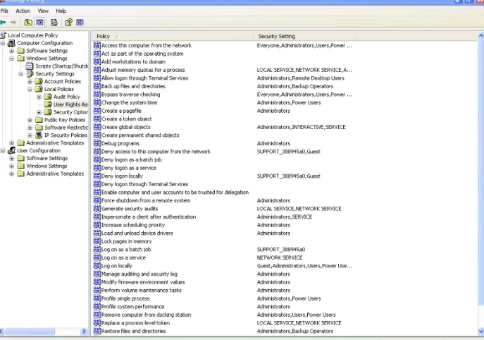
Task: Sort by the Policy column header
Action: (x=173, y=36)
